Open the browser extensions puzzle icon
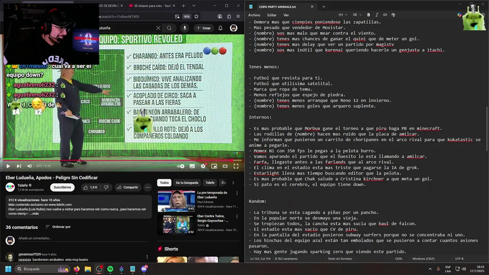 pyautogui.click(x=229, y=16)
